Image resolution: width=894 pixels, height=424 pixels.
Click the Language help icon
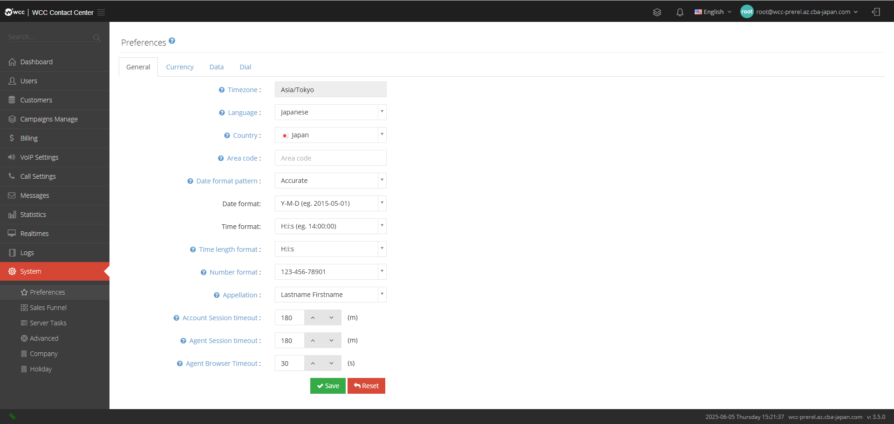pyautogui.click(x=222, y=113)
